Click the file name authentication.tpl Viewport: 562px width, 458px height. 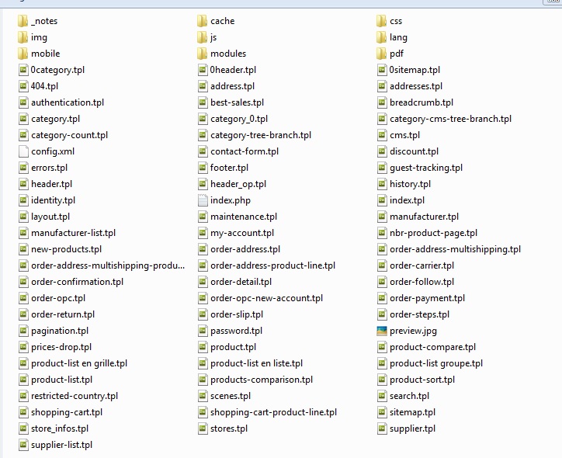coord(68,102)
